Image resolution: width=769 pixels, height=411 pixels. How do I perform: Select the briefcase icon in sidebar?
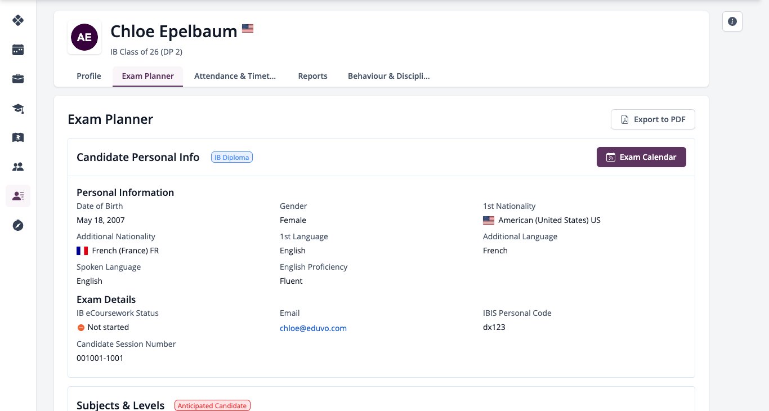click(x=18, y=79)
